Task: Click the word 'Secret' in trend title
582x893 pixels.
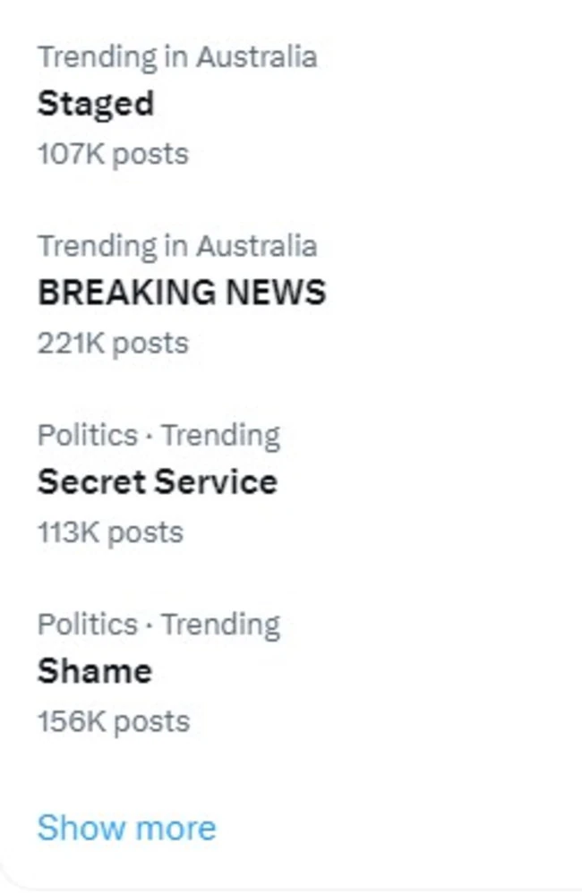Action: [x=90, y=482]
